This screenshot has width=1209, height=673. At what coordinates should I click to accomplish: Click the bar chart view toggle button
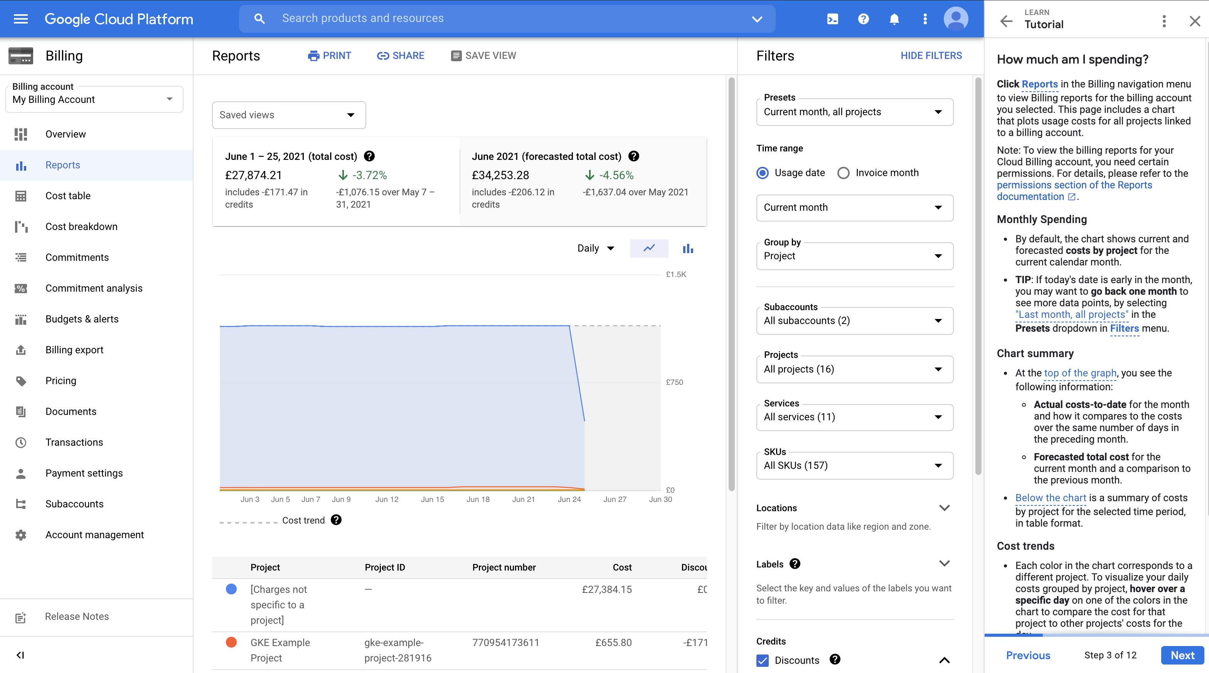pyautogui.click(x=687, y=248)
